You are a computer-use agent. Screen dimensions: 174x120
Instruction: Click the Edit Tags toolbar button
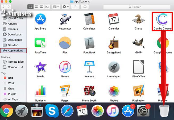click(x=85, y=7)
